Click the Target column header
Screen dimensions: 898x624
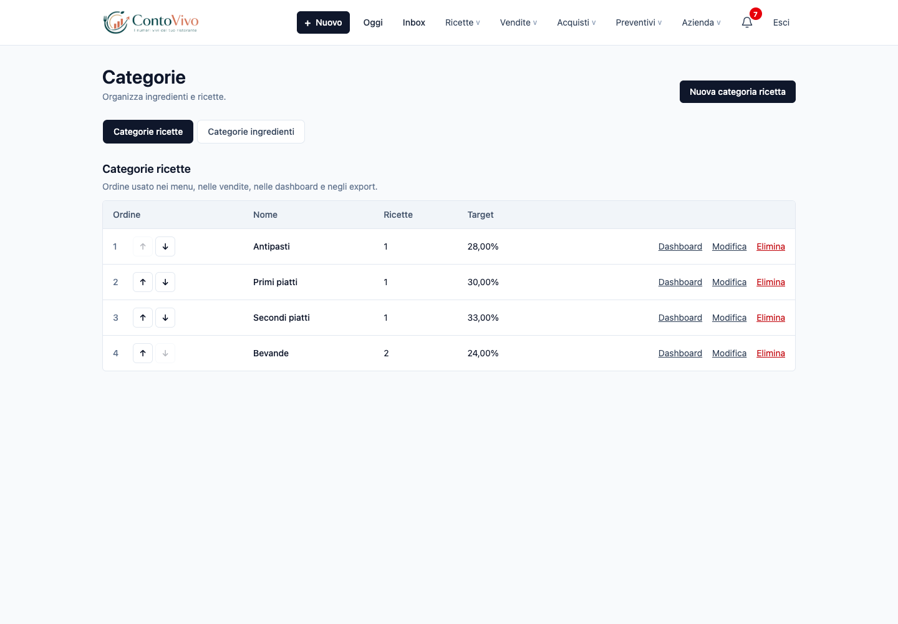[x=480, y=215]
